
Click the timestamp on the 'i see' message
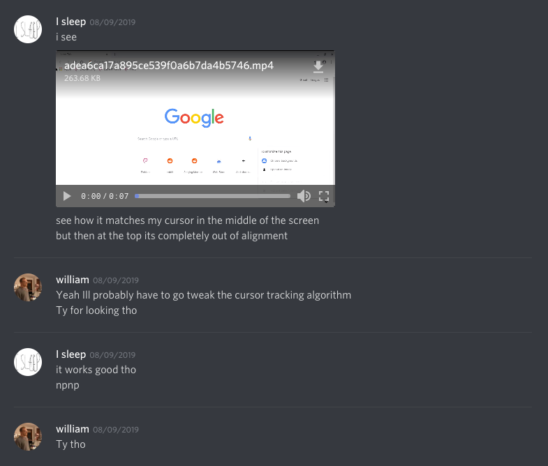[x=112, y=22]
